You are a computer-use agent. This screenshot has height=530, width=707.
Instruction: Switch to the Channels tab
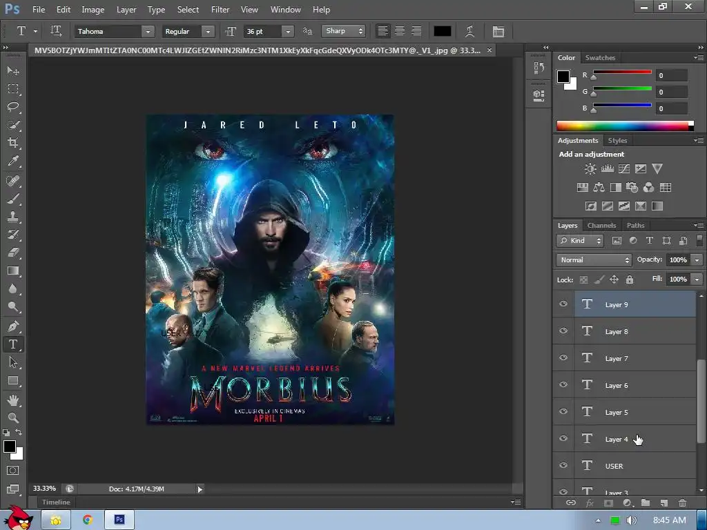click(601, 226)
